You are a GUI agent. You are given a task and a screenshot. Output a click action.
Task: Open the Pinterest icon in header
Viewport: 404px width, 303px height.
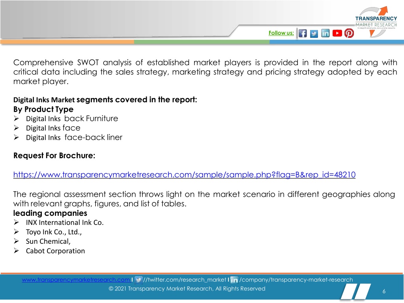(x=349, y=33)
